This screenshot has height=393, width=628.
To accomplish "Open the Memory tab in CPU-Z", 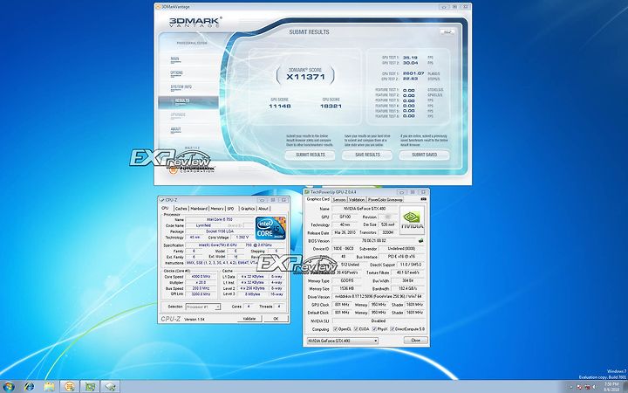I will pyautogui.click(x=217, y=209).
